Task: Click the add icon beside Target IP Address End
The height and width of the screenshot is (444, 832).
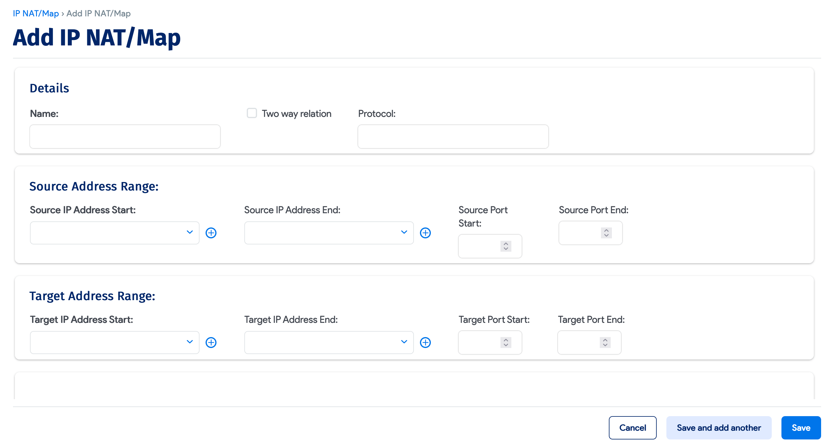Action: pos(425,342)
